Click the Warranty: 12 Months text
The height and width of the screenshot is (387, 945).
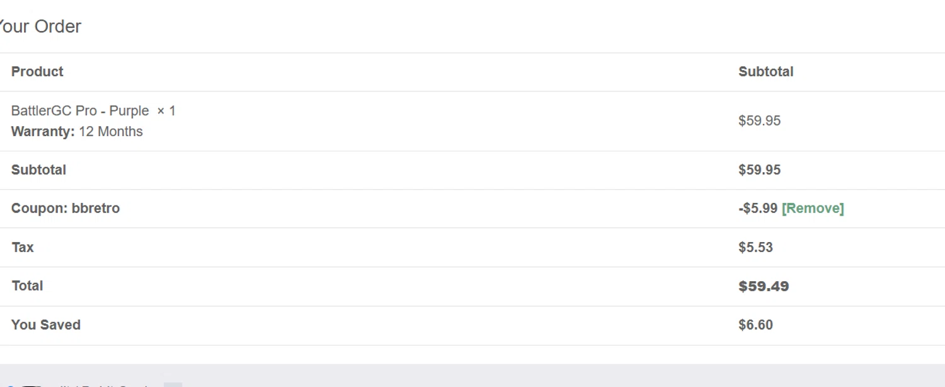(77, 132)
